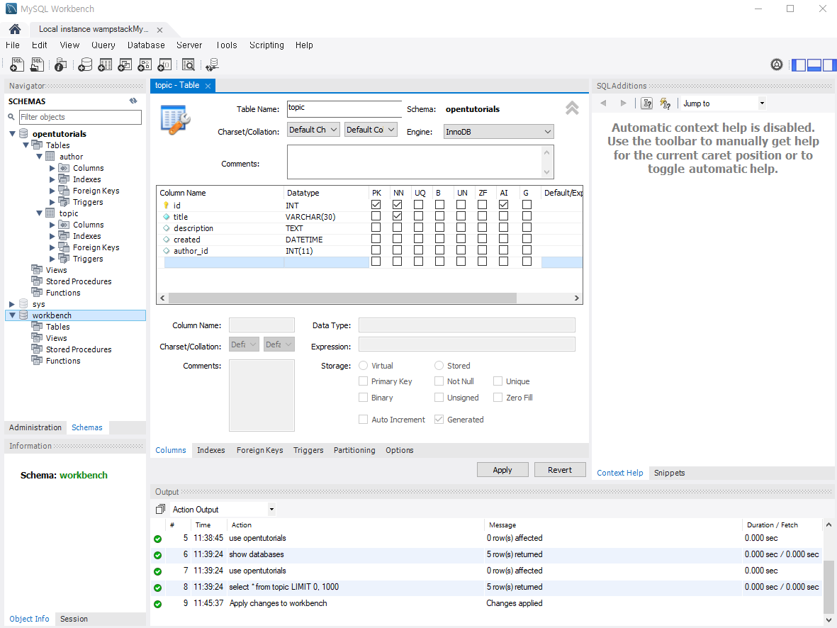
Task: Open Workbench preferences gear icon
Action: pos(777,65)
